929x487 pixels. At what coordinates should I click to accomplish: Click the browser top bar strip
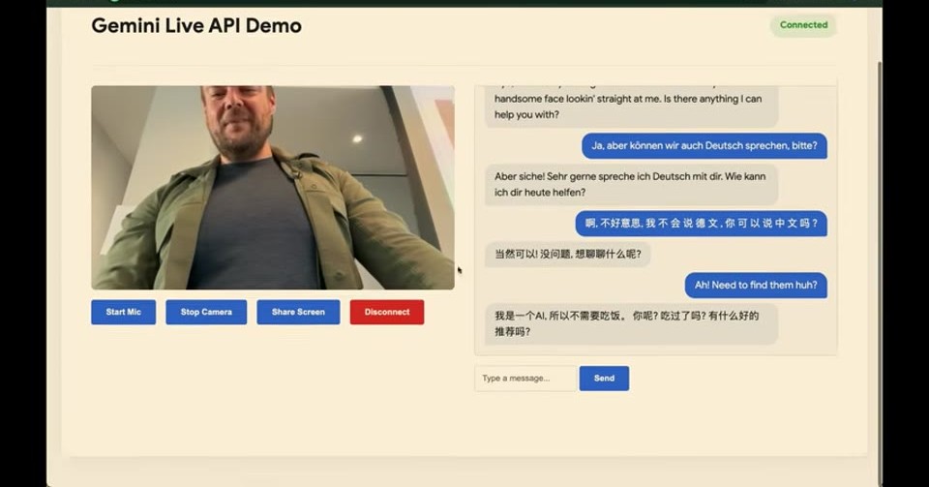(x=464, y=3)
